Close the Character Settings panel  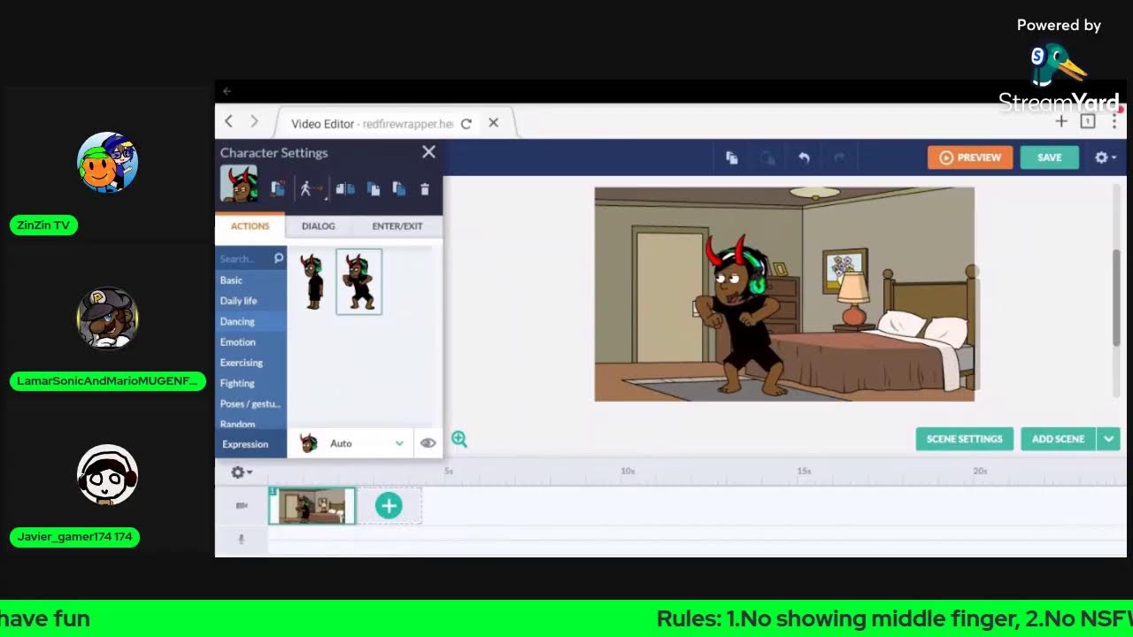point(428,152)
